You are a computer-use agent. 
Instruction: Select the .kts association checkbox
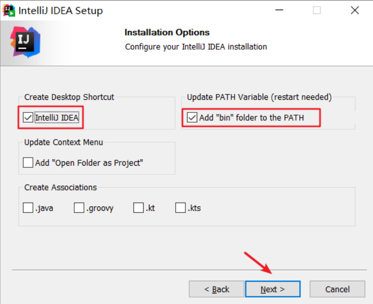coord(180,208)
